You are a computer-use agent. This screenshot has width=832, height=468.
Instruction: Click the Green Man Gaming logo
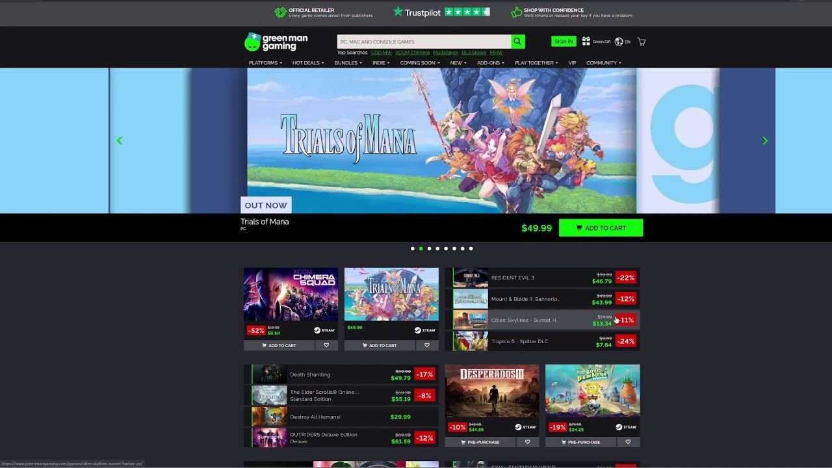276,42
